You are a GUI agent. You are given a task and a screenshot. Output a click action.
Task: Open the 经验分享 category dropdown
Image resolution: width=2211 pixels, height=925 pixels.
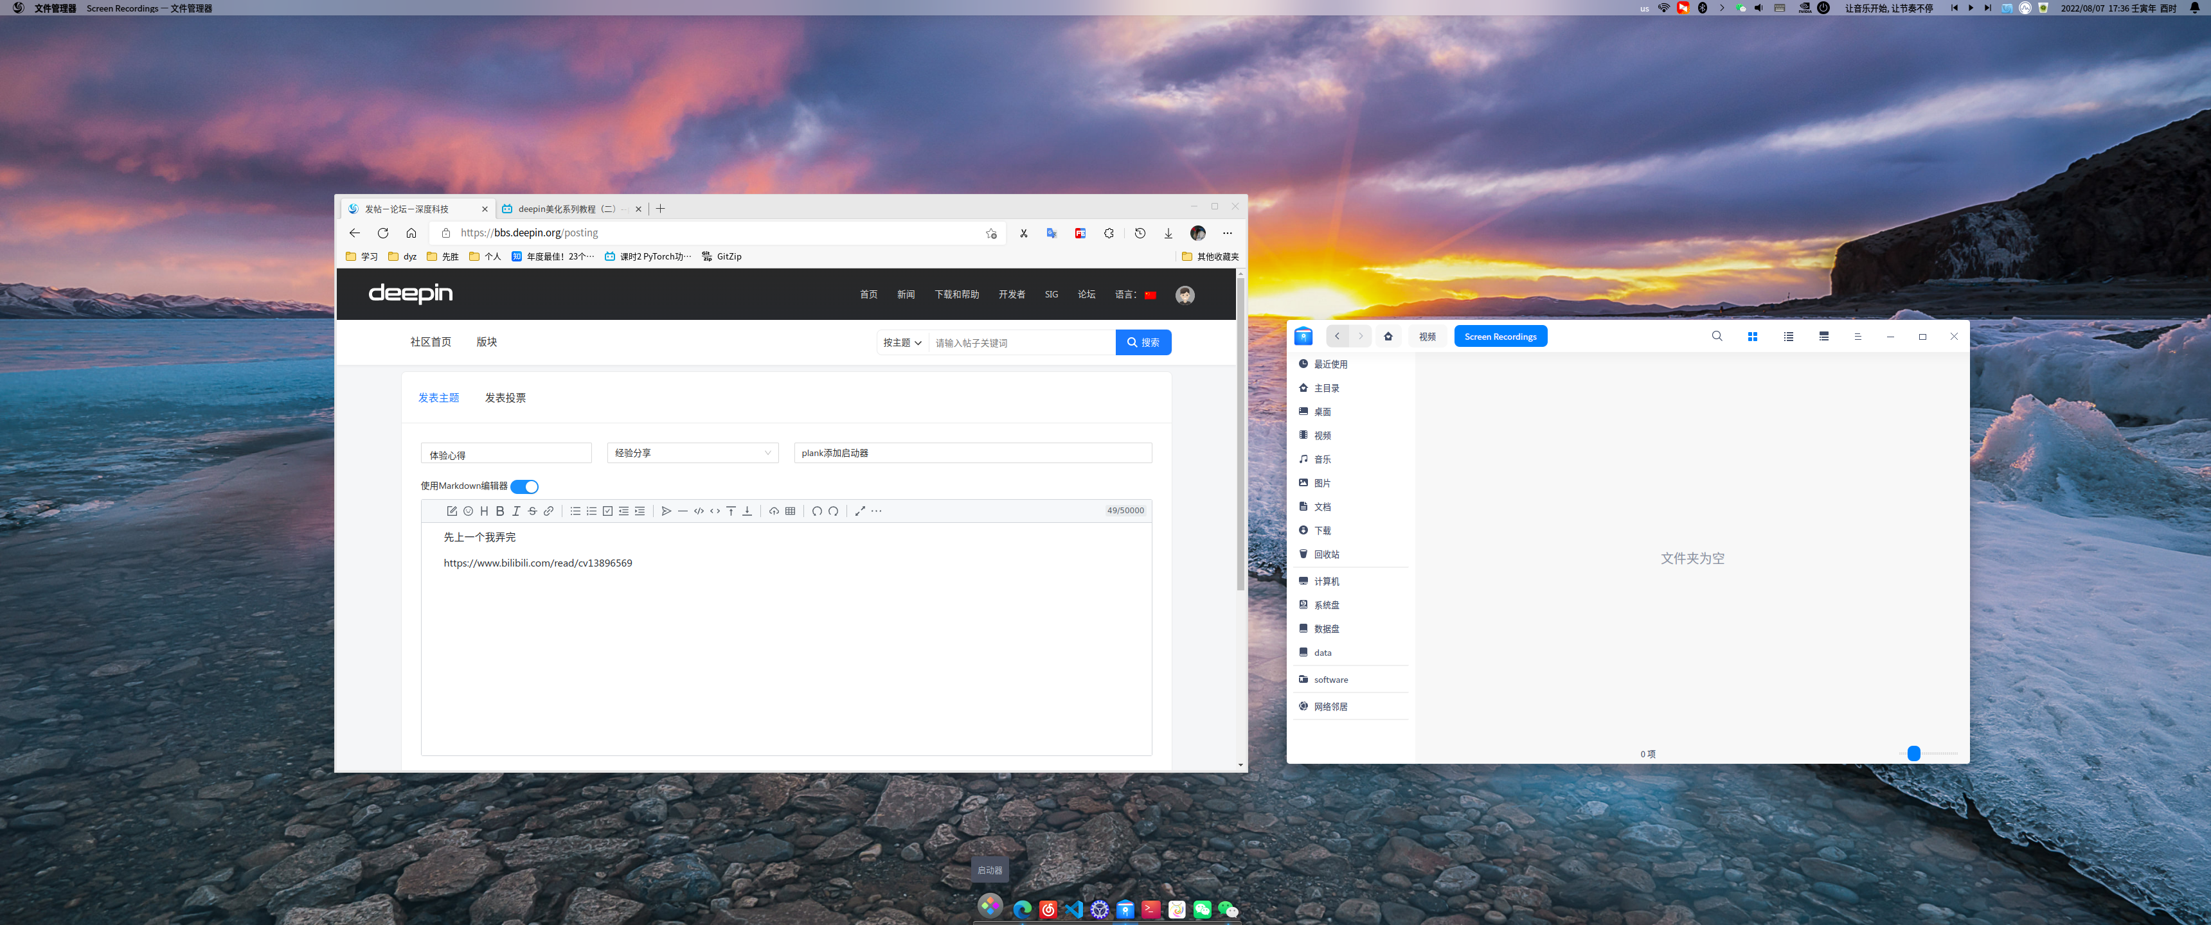point(692,453)
